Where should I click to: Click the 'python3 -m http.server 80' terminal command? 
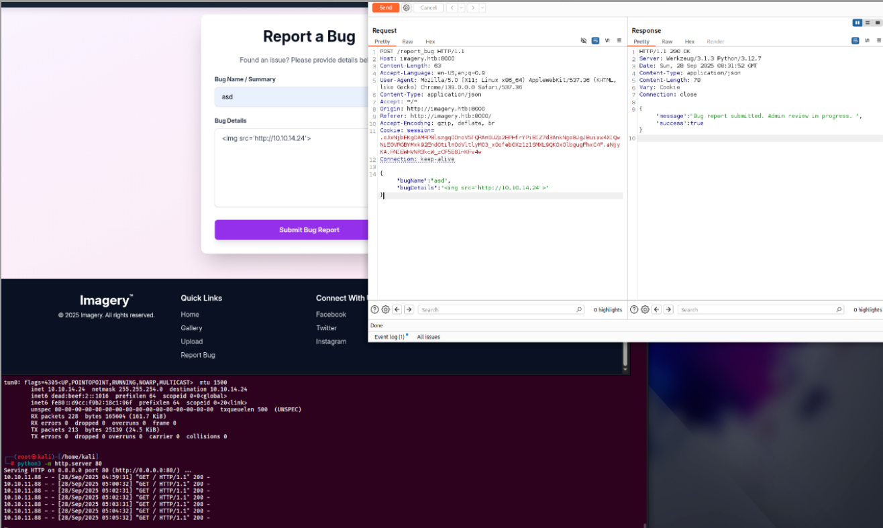(60, 463)
